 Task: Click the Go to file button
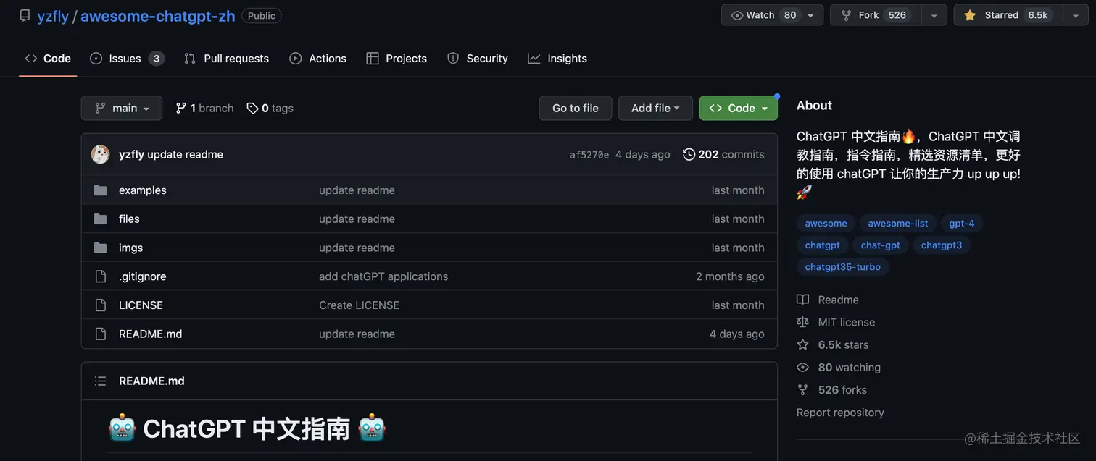point(576,108)
